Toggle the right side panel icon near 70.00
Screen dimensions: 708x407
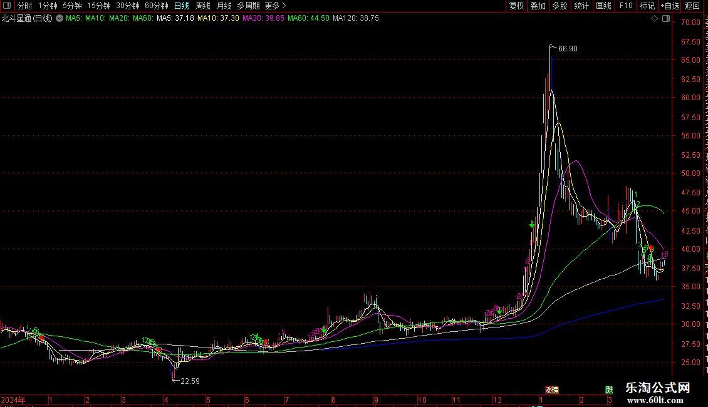(666, 19)
